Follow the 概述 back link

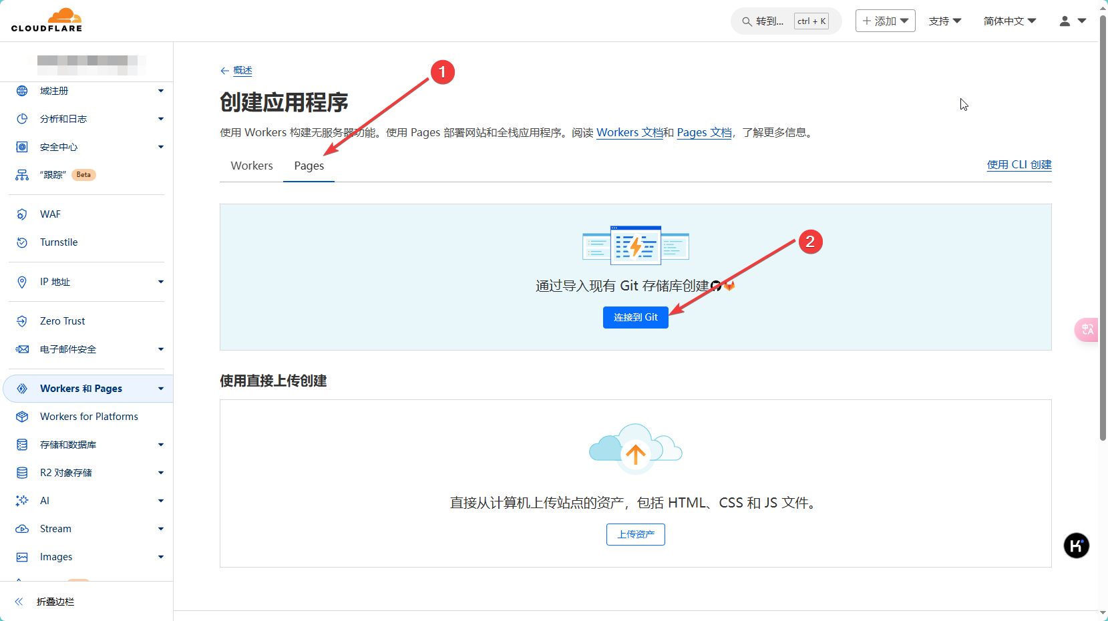pyautogui.click(x=242, y=71)
